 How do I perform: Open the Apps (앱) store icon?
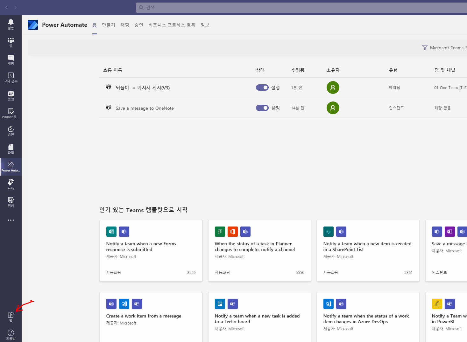pos(11,317)
